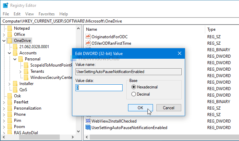Select the OneDrive folder icon in tree
The image size is (239, 141).
click(10, 40)
